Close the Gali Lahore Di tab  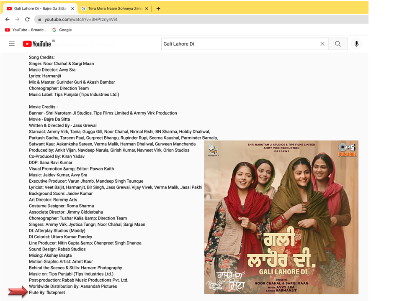pos(72,8)
